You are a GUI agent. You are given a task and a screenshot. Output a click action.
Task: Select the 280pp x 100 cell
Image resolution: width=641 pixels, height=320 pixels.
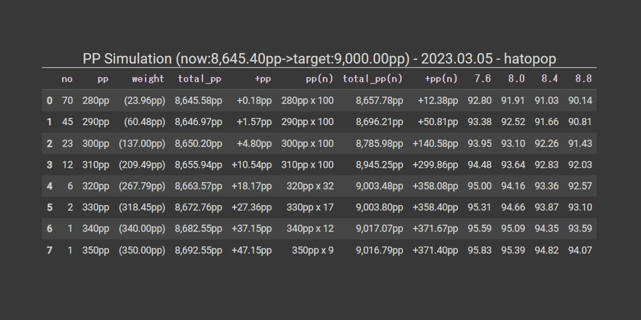point(307,100)
